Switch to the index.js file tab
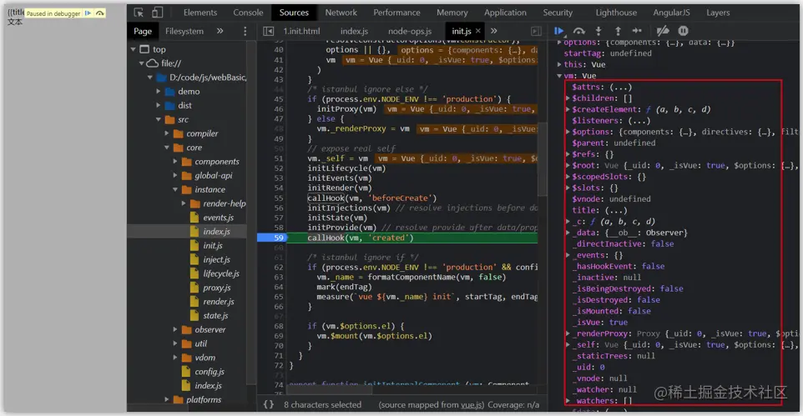803x416 pixels. tap(354, 31)
